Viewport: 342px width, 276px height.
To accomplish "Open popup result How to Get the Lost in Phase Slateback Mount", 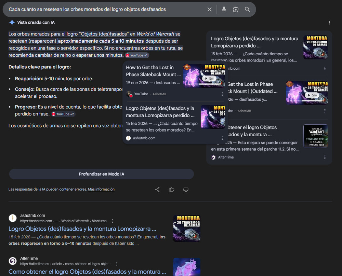I will (x=153, y=71).
